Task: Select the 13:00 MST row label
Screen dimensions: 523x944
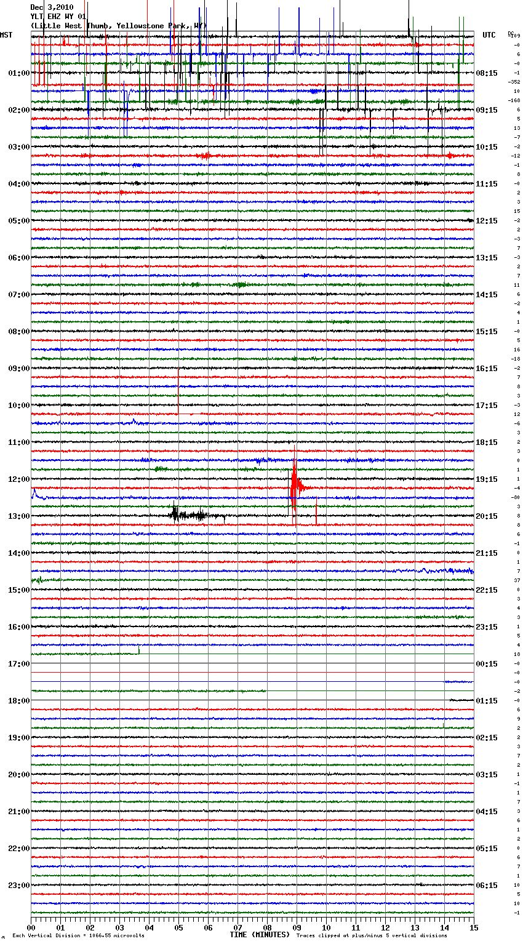Action: click(x=19, y=516)
